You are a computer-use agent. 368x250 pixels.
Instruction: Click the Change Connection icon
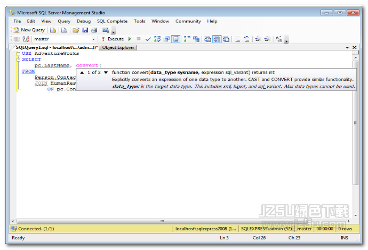point(26,39)
